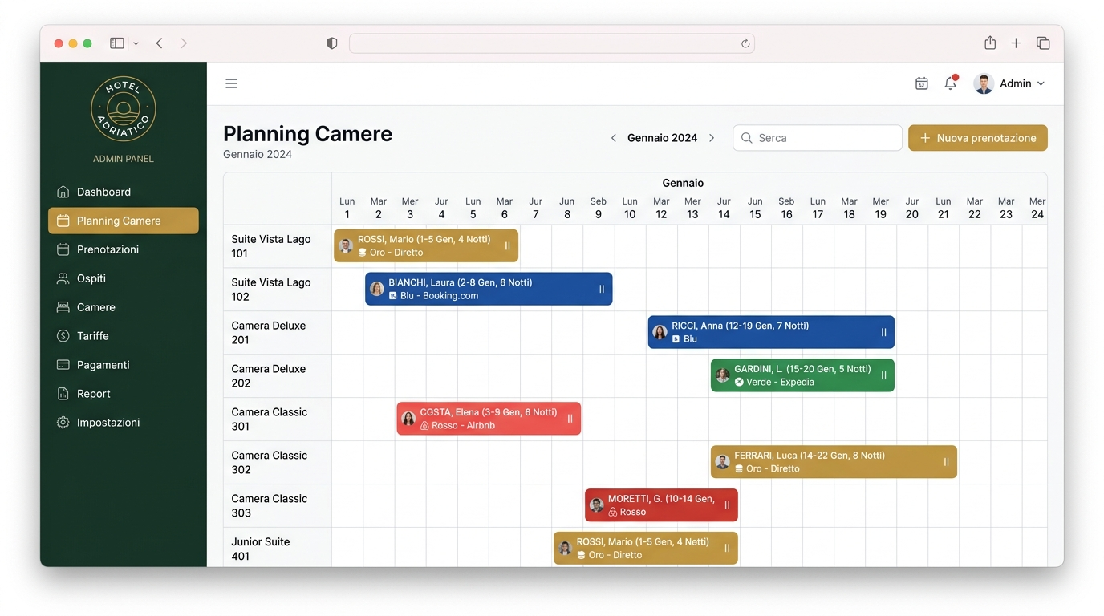
Task: Select Camera Deluxe 201 row
Action: [278, 333]
